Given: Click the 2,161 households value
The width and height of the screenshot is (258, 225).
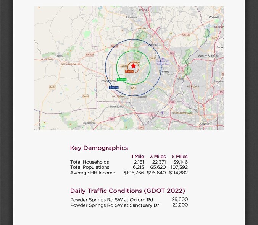Looking at the screenshot, I should coord(139,162).
